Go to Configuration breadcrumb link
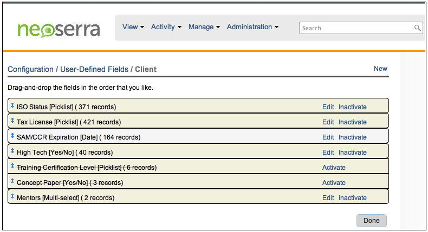Image resolution: width=428 pixels, height=232 pixels. click(30, 70)
